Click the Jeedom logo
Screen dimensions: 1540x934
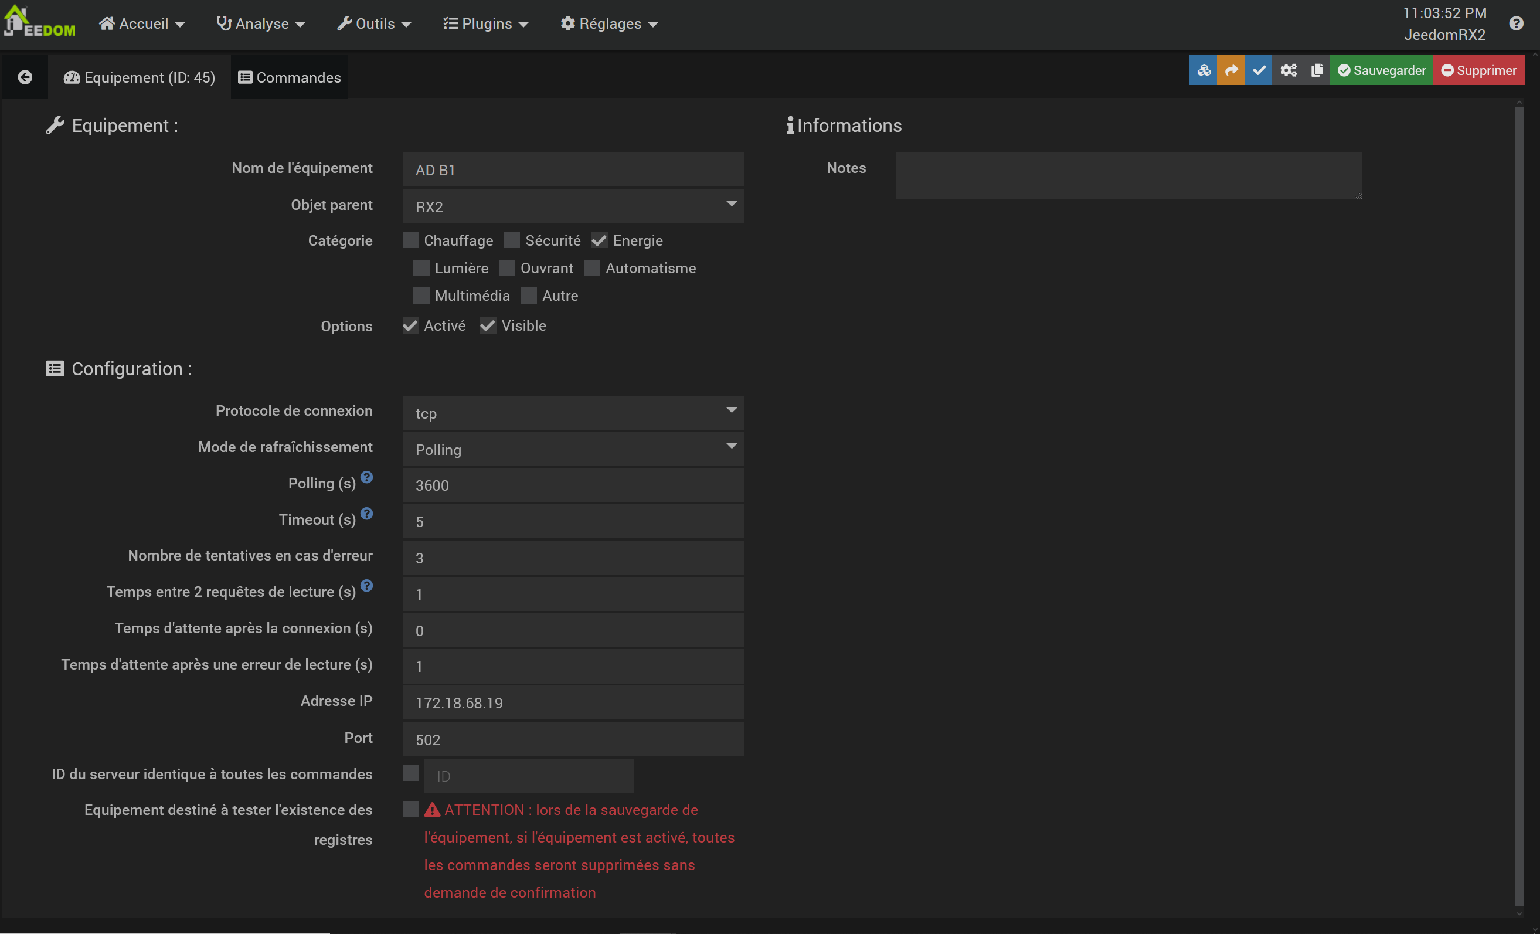39,22
